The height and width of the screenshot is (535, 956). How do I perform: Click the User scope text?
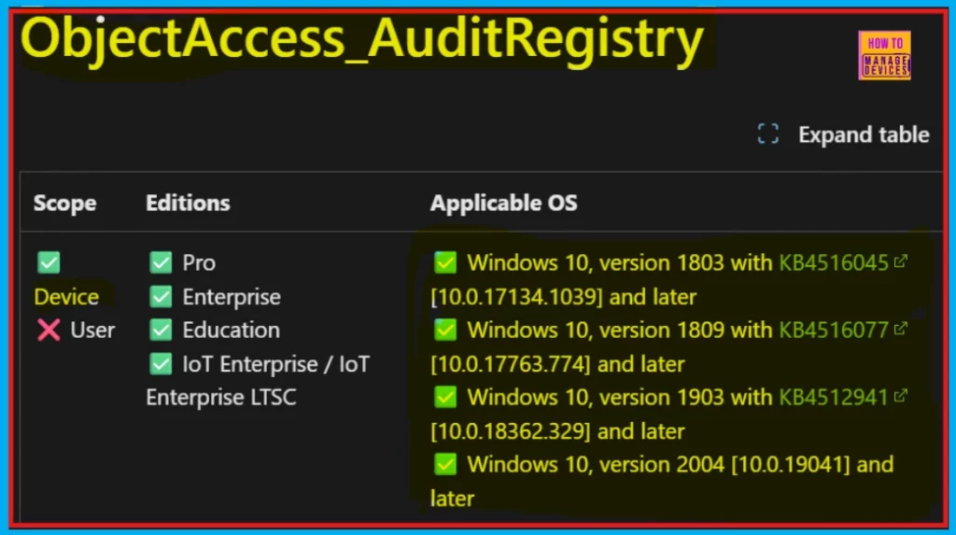pyautogui.click(x=92, y=330)
